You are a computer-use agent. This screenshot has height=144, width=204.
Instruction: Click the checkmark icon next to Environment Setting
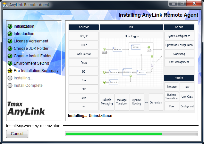tap(10, 63)
